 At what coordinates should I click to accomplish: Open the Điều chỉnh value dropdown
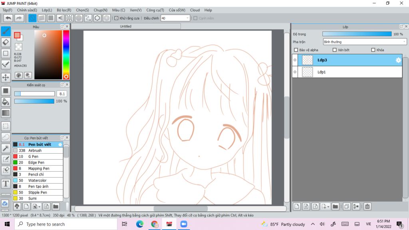point(187,18)
